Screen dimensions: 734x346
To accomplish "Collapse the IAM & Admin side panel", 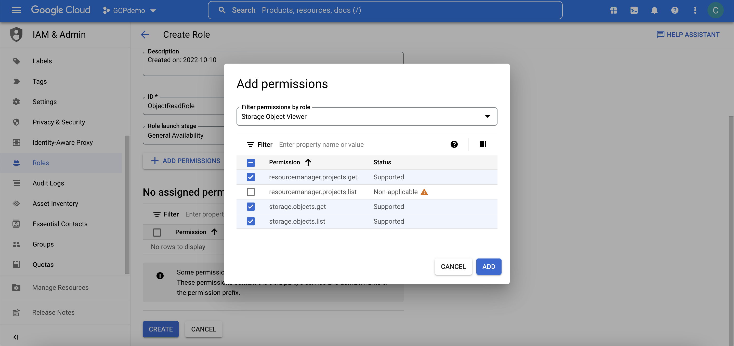I will click(16, 337).
